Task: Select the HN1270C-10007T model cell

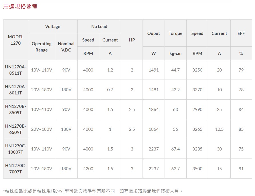Action: [16, 149]
